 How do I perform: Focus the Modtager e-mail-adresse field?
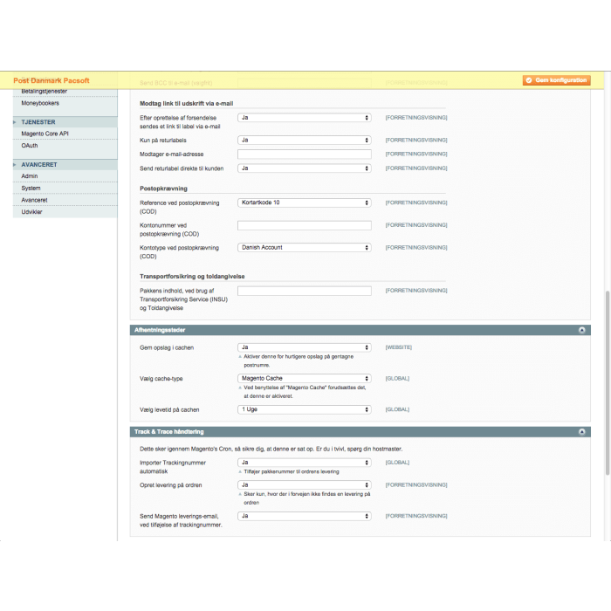[x=305, y=154]
